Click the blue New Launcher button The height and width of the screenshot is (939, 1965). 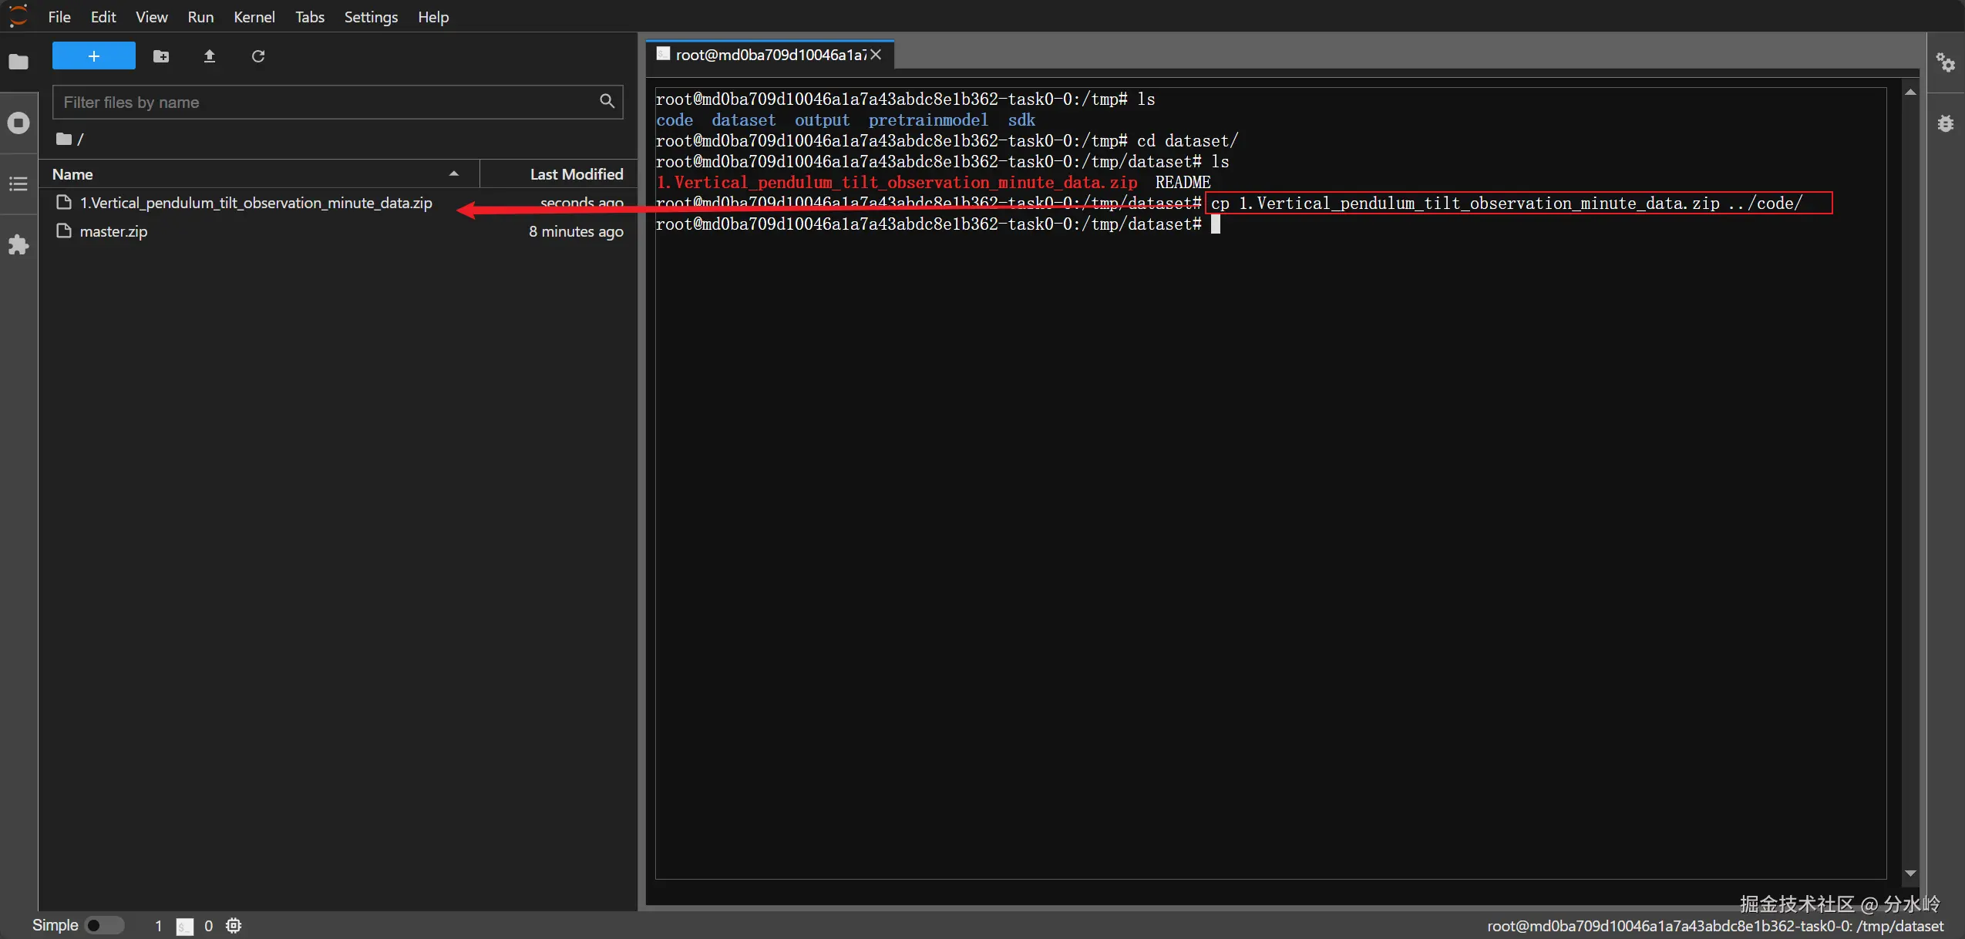93,56
